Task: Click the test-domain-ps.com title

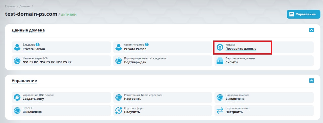Action: click(x=31, y=14)
